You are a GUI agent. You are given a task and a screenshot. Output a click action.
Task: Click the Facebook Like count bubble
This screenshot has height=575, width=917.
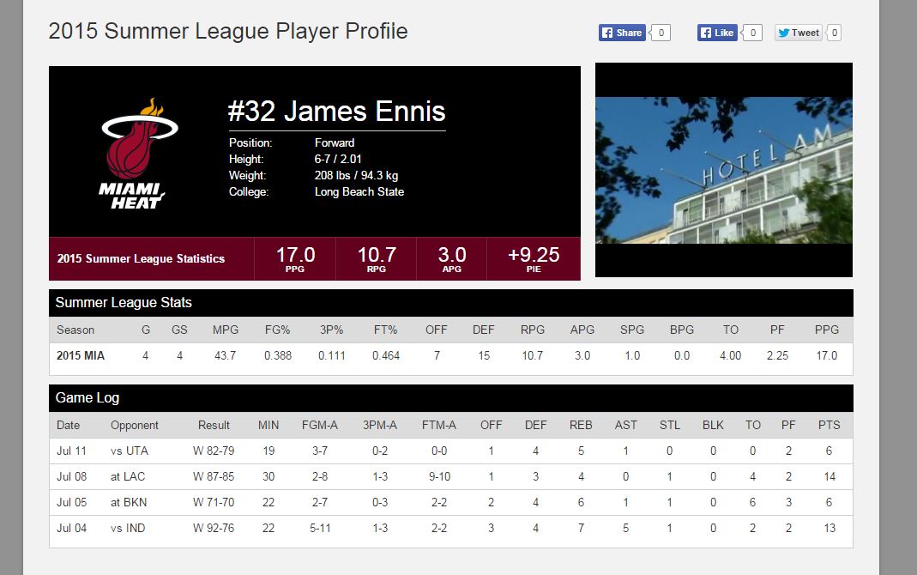(752, 33)
